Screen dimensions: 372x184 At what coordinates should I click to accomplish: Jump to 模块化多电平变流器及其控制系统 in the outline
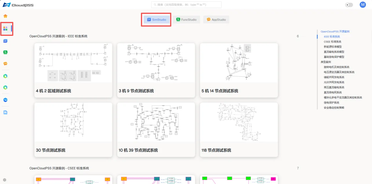click(343, 97)
